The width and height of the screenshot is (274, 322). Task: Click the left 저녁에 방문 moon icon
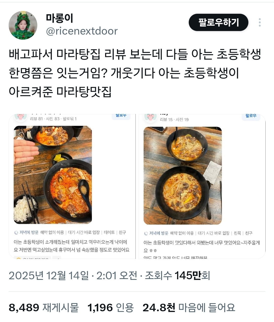click(x=16, y=232)
